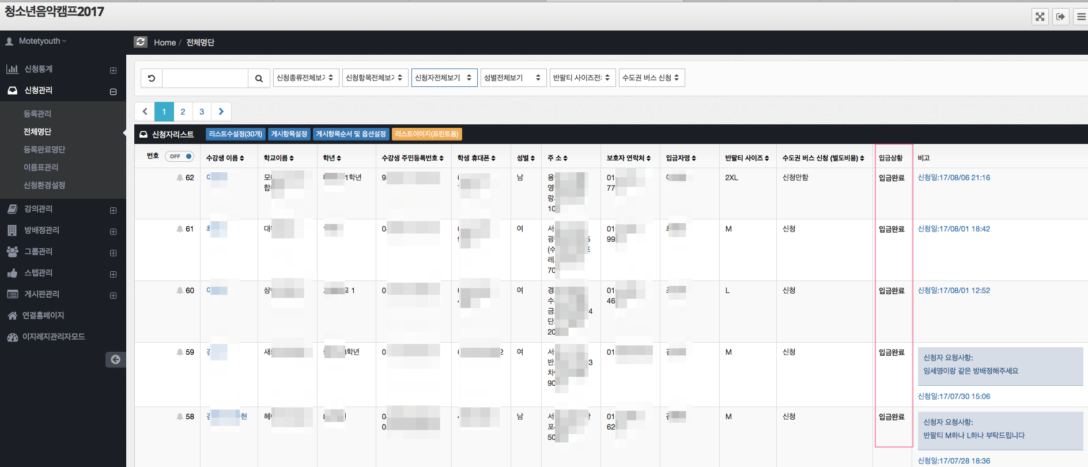Sort by 학생 휴대폰 column
This screenshot has width=1088, height=467.
click(x=477, y=158)
